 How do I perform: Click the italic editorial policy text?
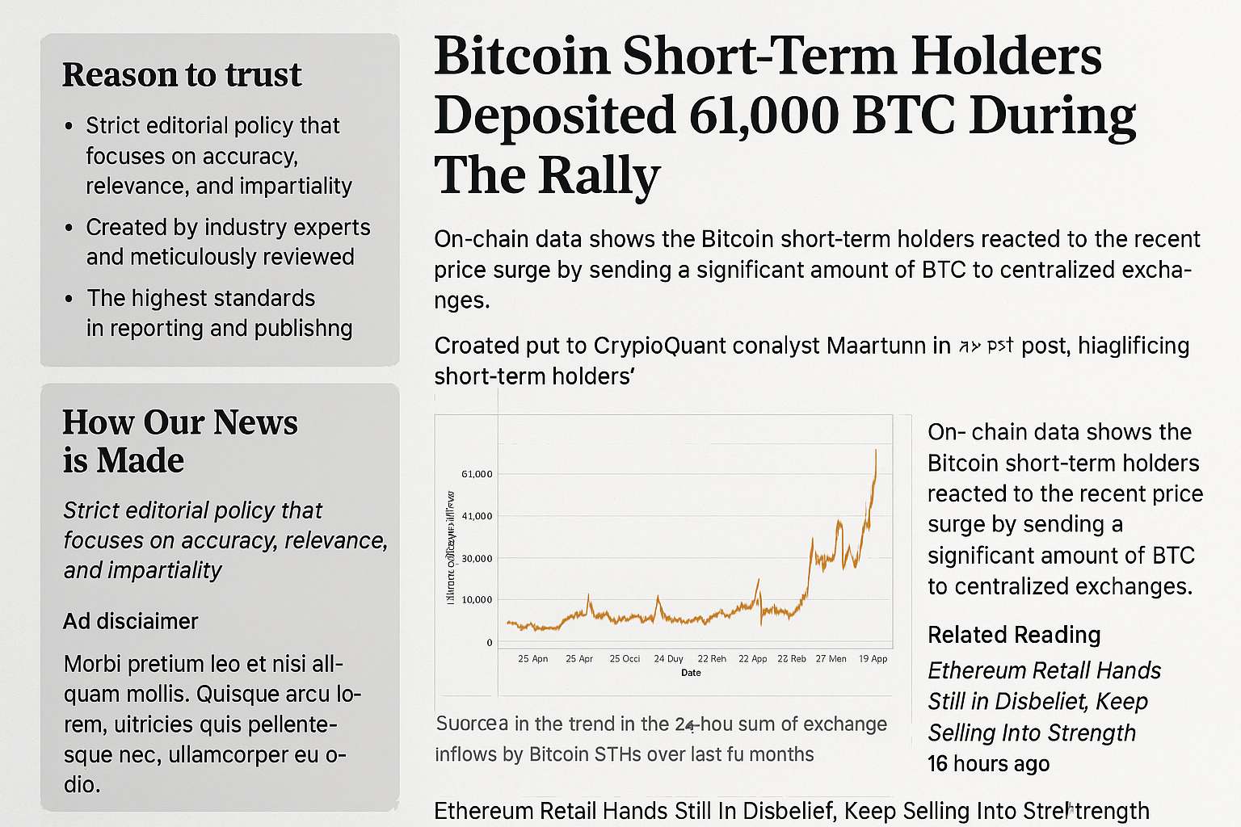(225, 539)
